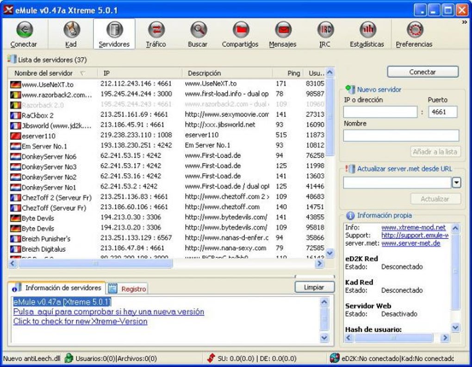Click the IP o dirección input field

coord(380,112)
